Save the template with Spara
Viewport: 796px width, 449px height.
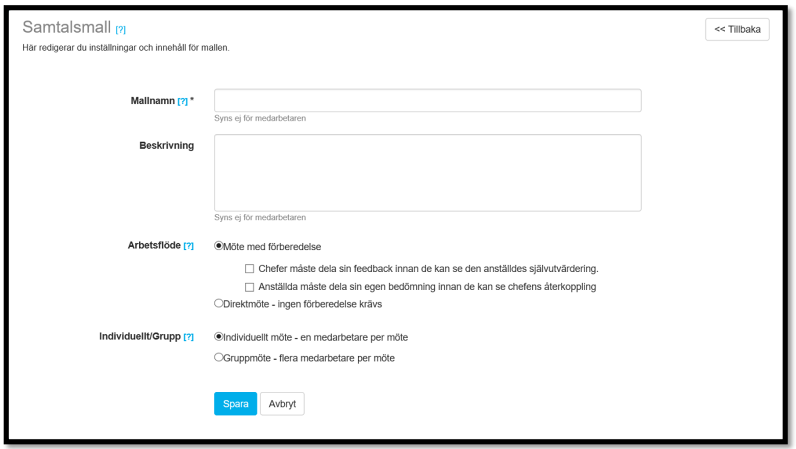(235, 404)
